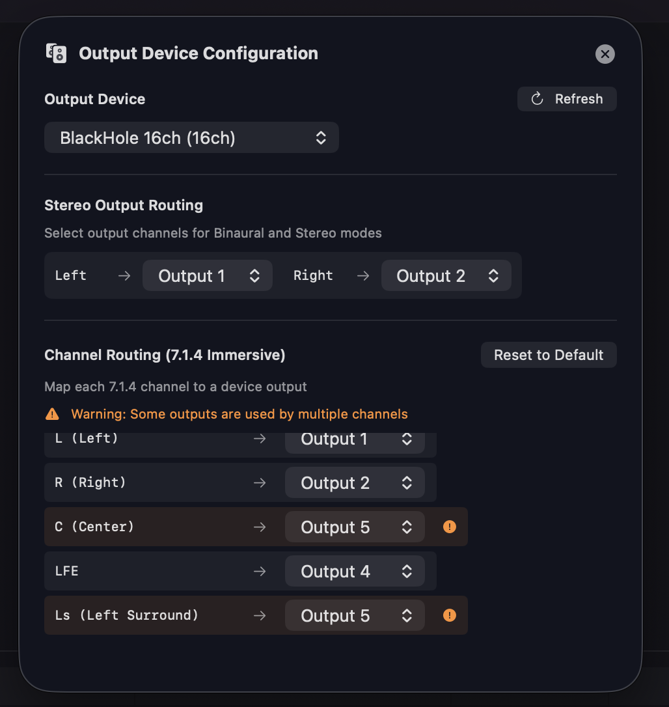Click the Refresh button
Image resolution: width=669 pixels, height=707 pixels.
(567, 99)
